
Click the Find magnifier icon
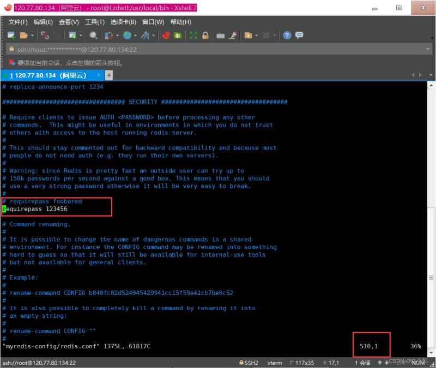(93, 35)
